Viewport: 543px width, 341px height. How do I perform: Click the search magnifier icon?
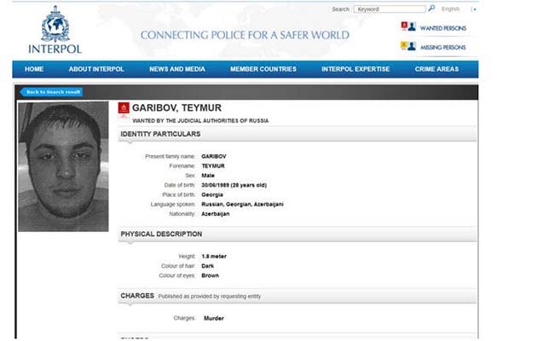pyautogui.click(x=431, y=9)
